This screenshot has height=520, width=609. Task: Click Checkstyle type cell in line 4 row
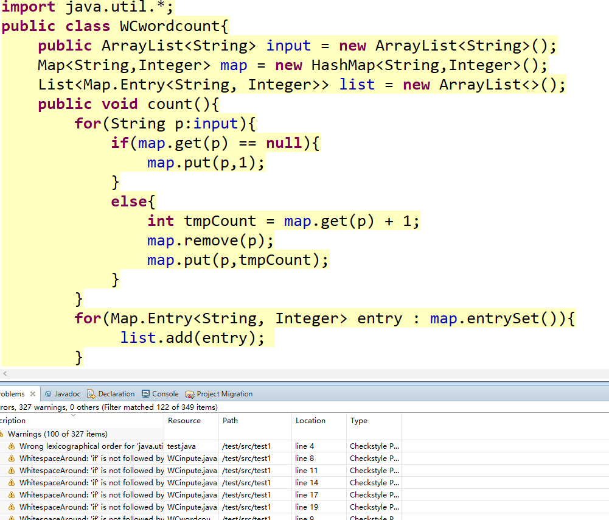click(374, 446)
